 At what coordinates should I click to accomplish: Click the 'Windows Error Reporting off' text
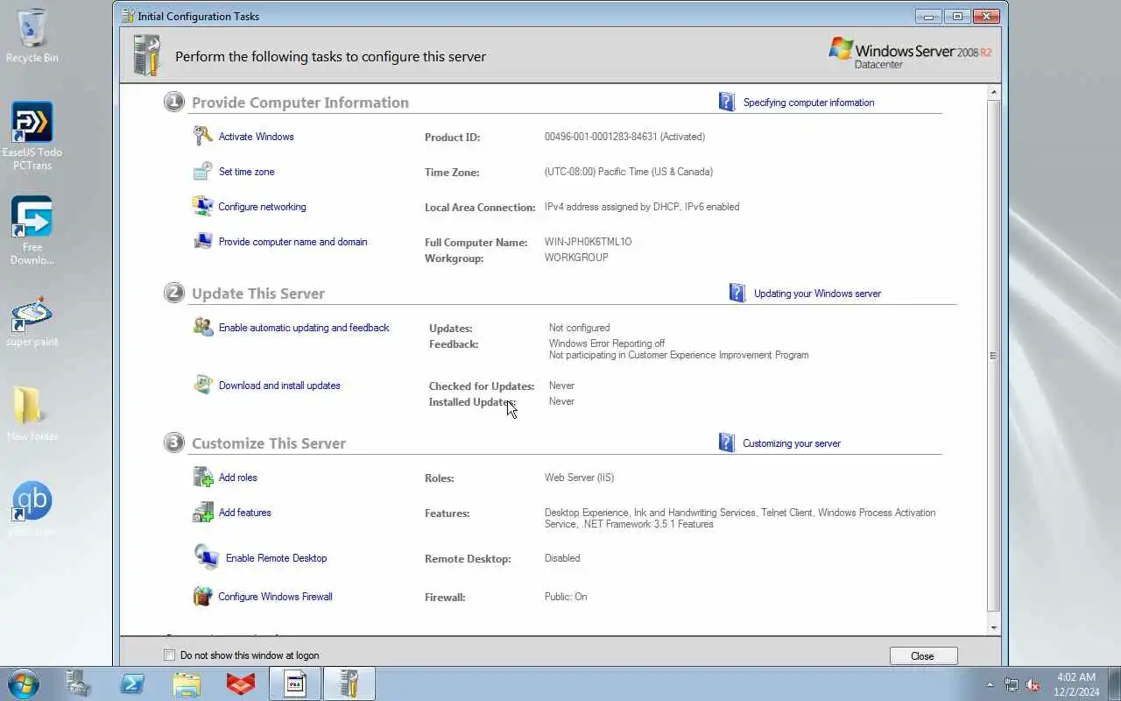coord(607,343)
